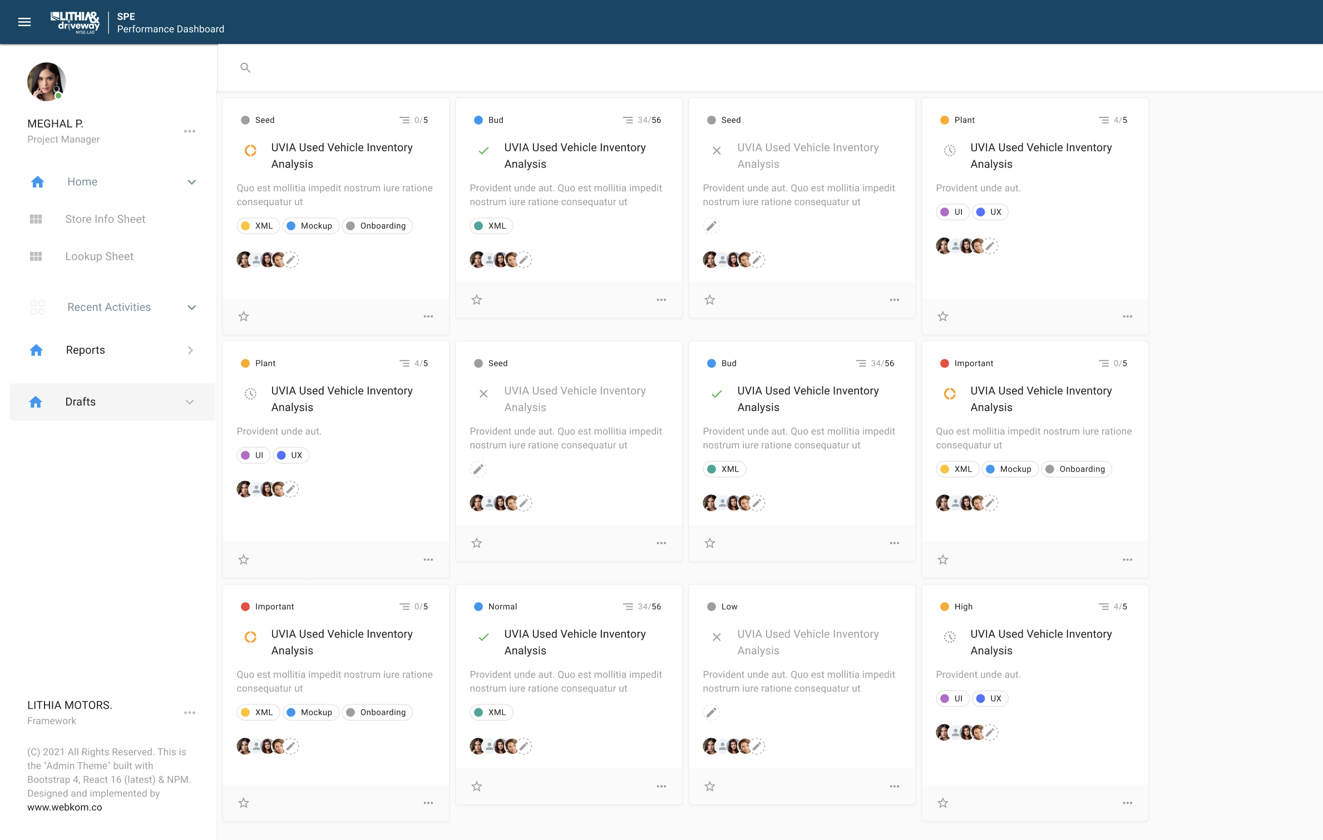This screenshot has height=840, width=1323.
Task: Select the Store Info Sheet grid icon
Action: pos(36,219)
